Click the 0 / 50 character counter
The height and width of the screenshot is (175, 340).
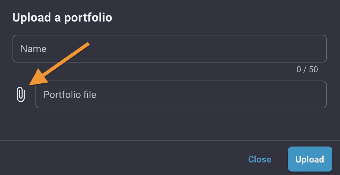click(x=307, y=69)
